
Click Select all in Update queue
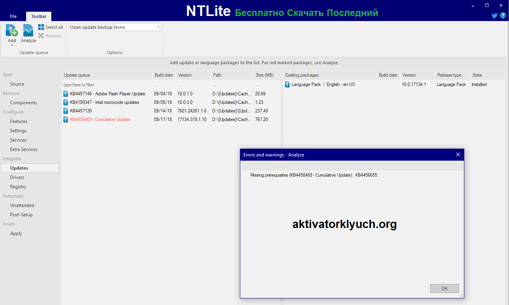click(51, 27)
